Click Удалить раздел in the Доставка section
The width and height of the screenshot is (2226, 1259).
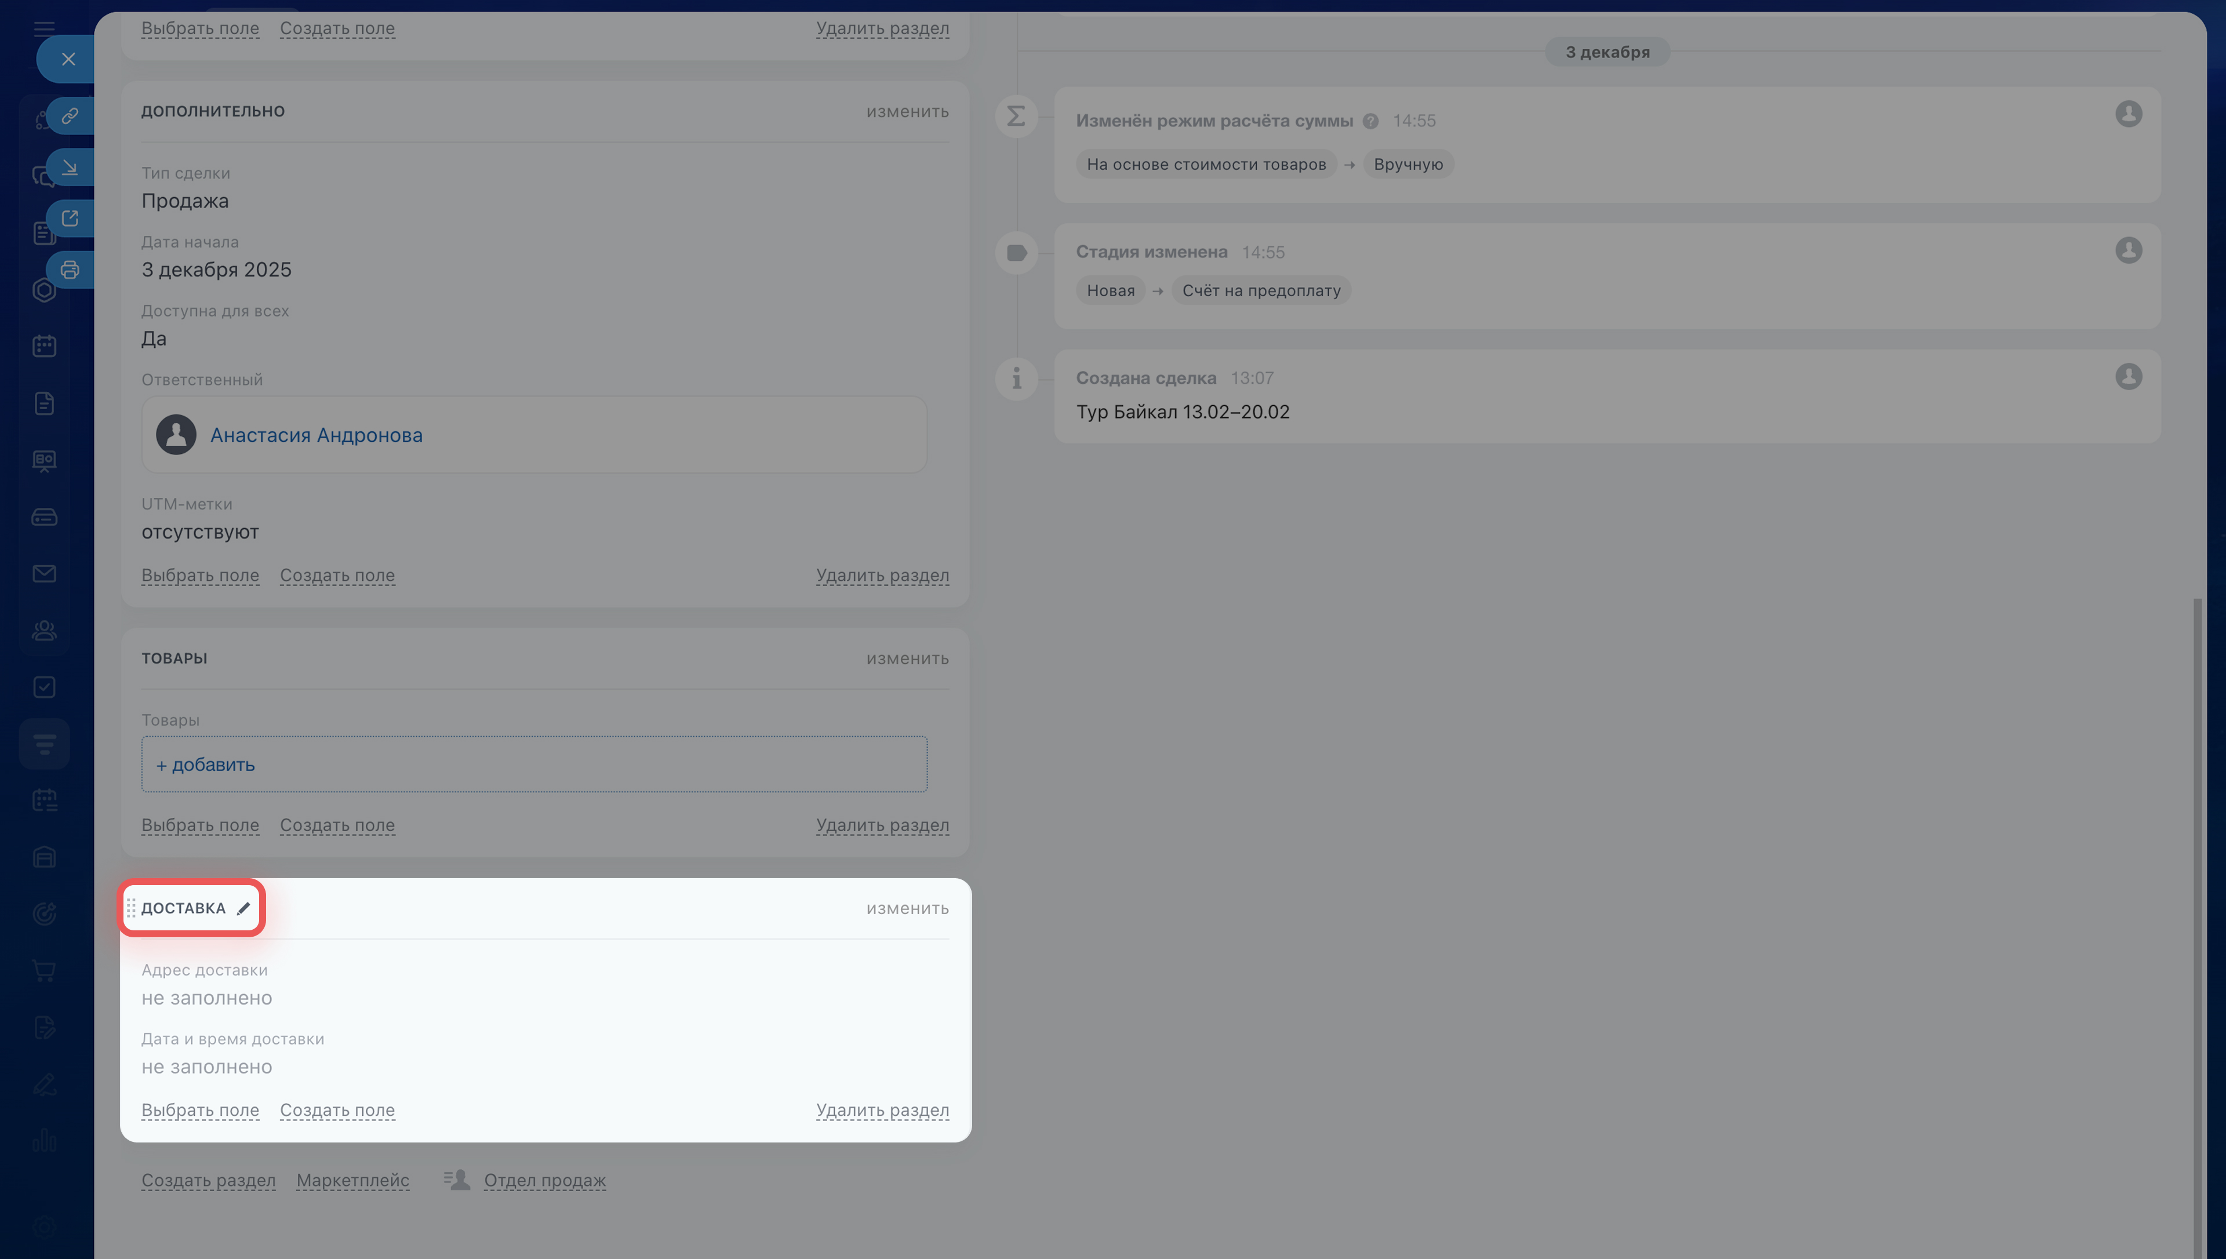tap(882, 1109)
